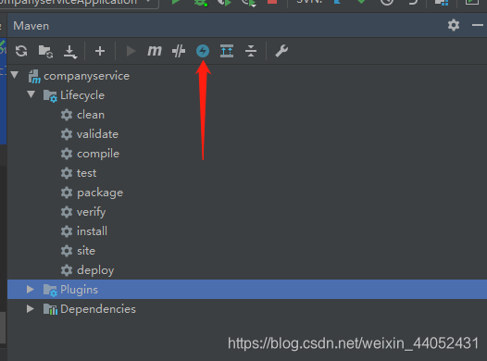
Task: Collapse the companyservice project node
Action: [x=14, y=75]
